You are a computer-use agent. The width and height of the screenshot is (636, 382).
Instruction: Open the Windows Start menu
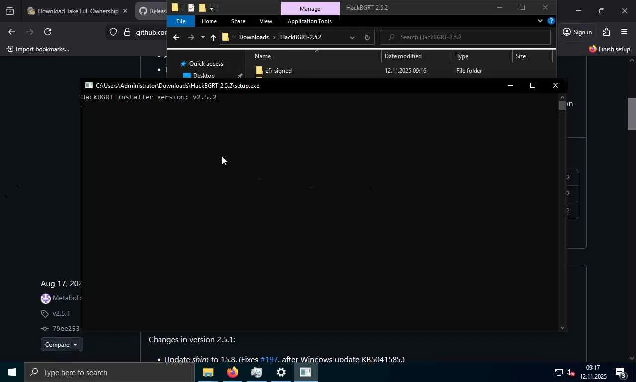(12, 372)
